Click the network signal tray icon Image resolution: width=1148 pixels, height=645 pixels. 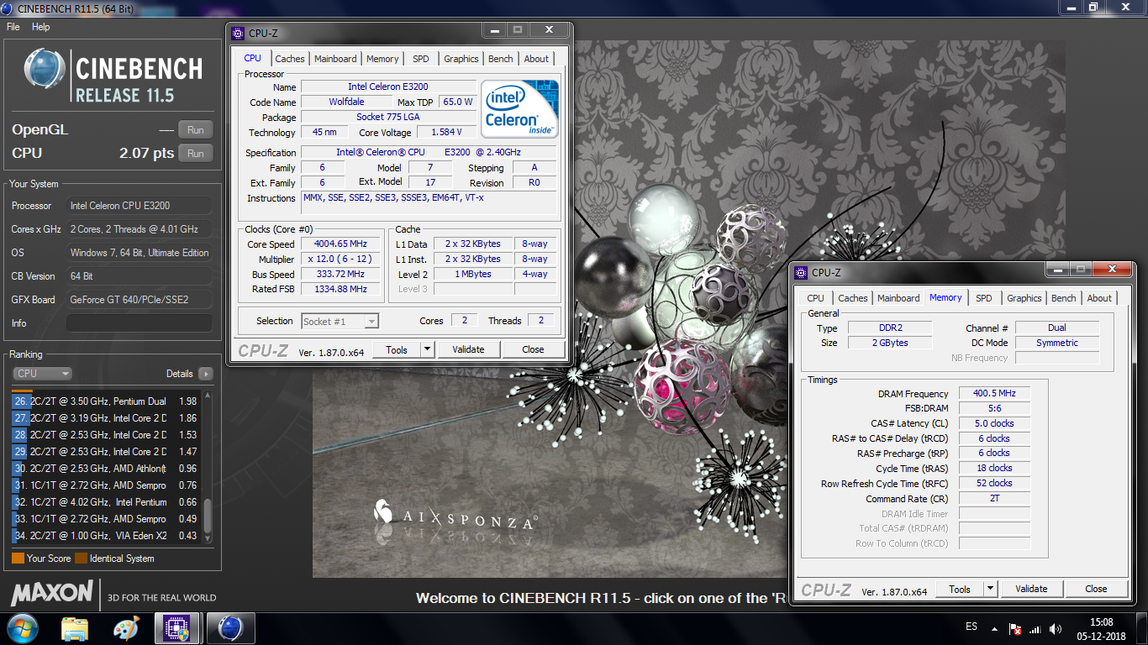[1035, 628]
